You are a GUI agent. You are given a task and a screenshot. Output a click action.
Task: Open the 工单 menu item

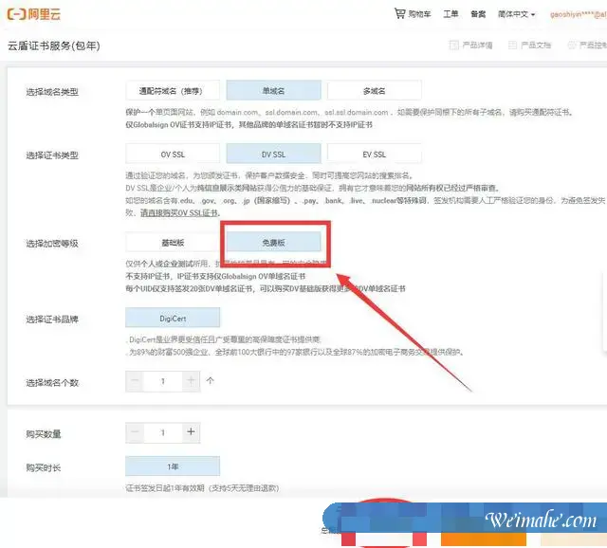[x=451, y=14]
